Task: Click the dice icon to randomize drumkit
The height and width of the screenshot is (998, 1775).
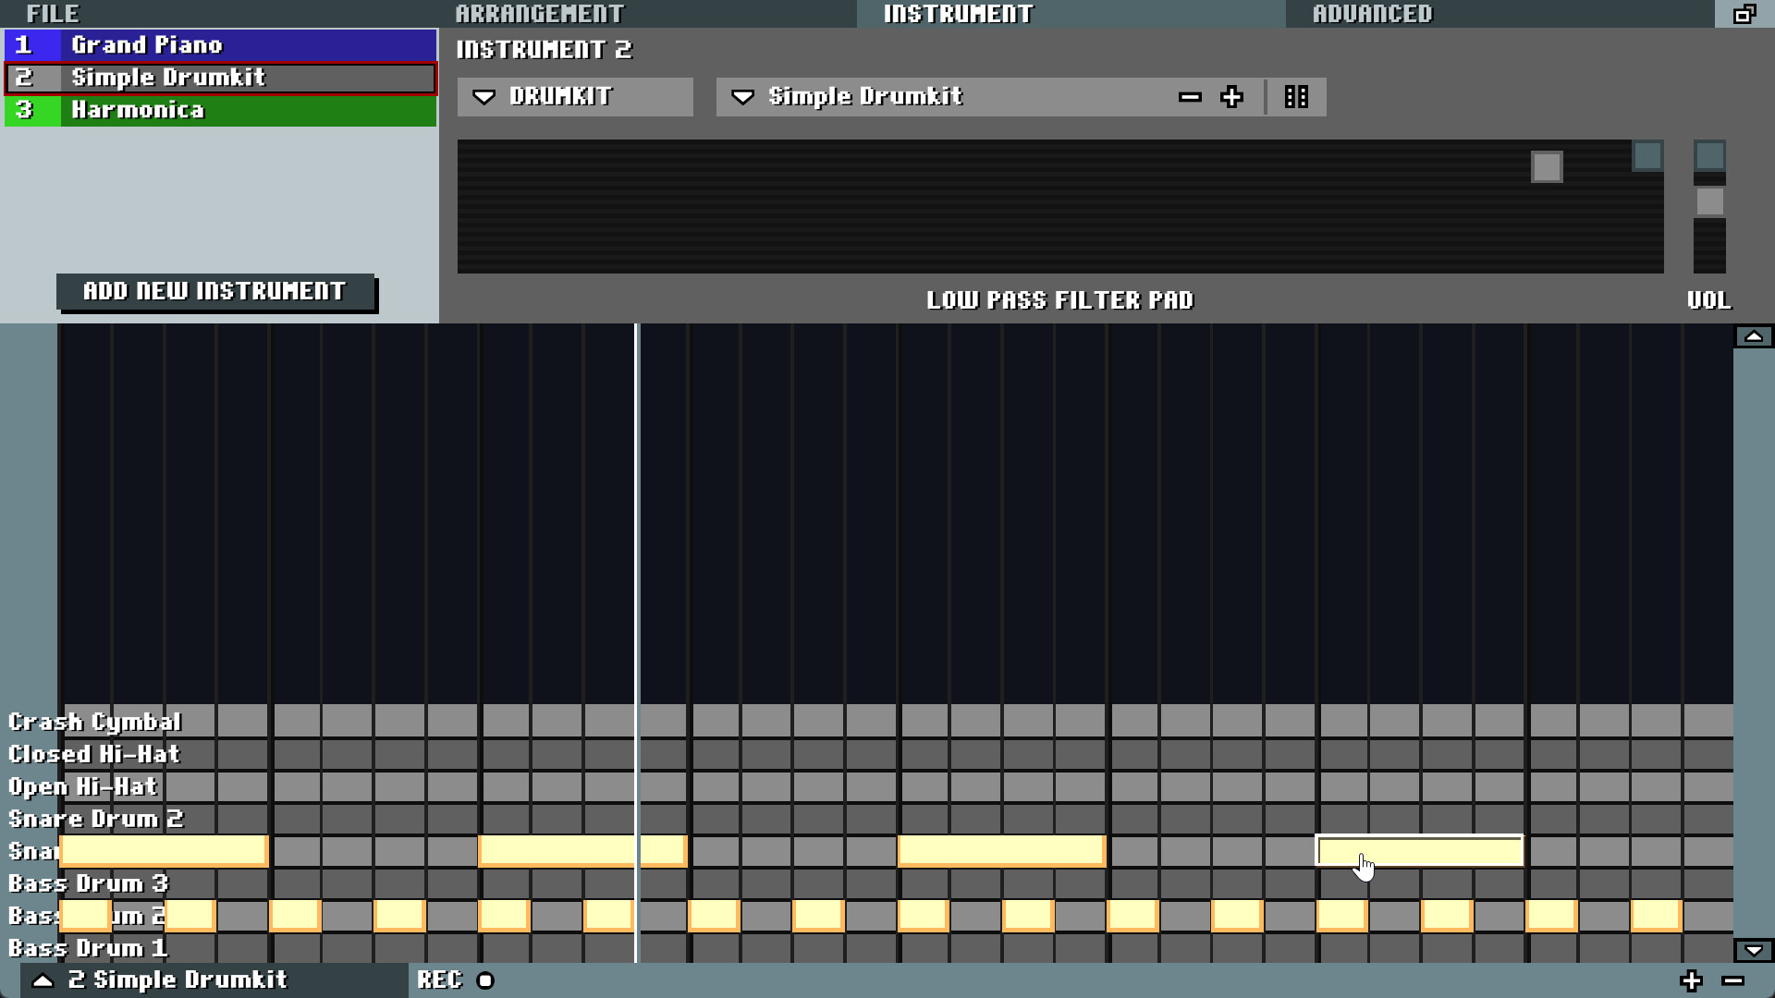Action: [1296, 96]
